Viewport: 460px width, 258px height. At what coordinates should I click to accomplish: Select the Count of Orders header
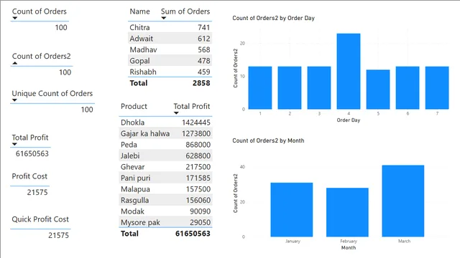pos(40,11)
